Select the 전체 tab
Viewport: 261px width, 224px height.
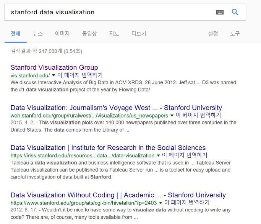pyautogui.click(x=16, y=34)
